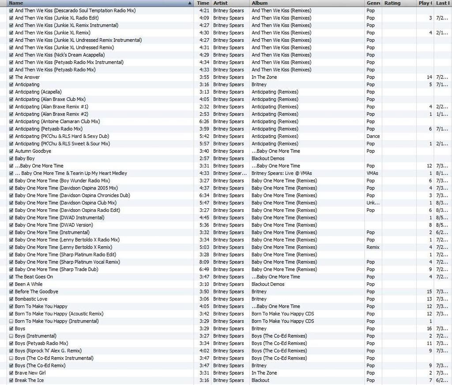
Task: Select Anticipating (Antoine Clamaran Club Mix) row
Action: coord(57,122)
